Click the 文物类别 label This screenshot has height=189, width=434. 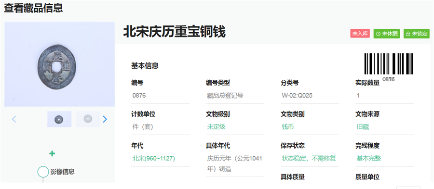pyautogui.click(x=293, y=114)
